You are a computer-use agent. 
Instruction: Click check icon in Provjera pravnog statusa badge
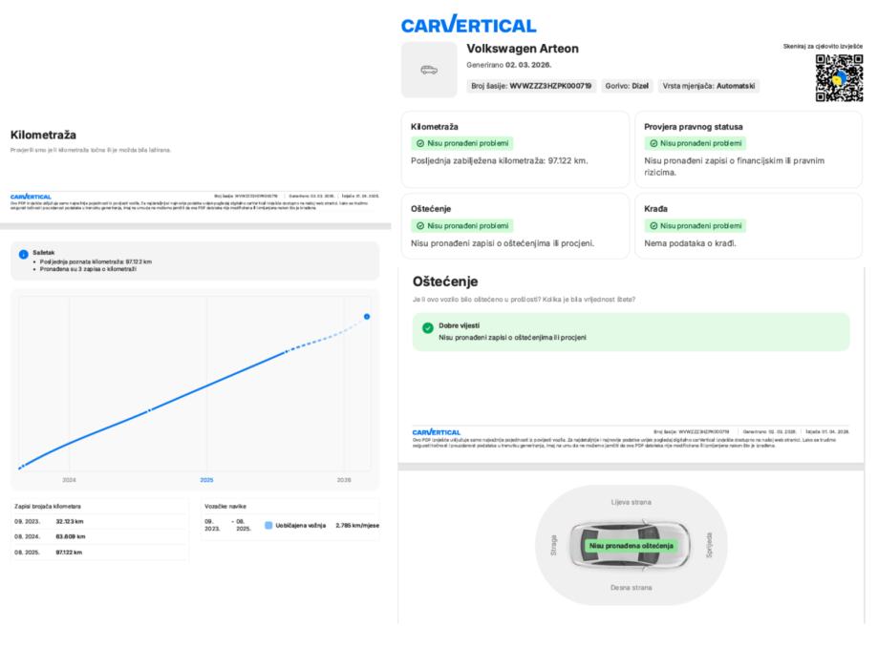[653, 144]
